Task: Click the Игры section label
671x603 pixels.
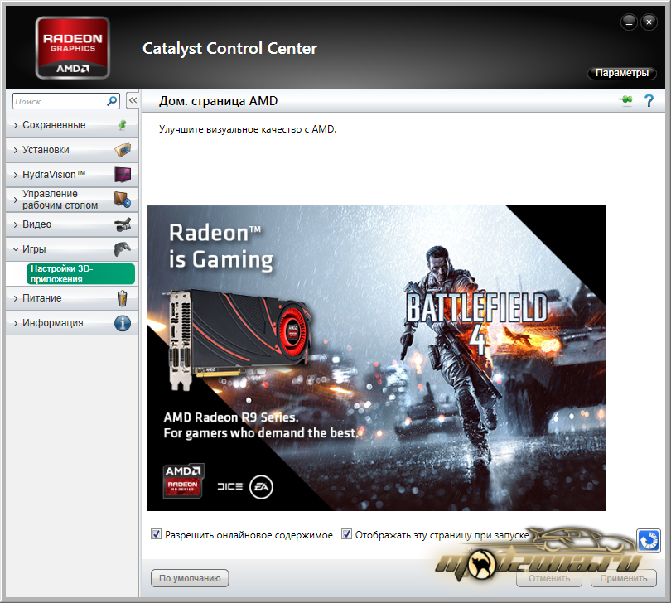Action: pos(34,249)
